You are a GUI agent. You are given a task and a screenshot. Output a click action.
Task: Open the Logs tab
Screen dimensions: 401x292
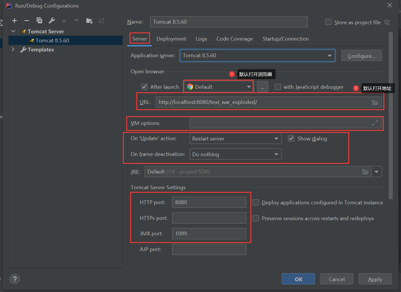pyautogui.click(x=201, y=39)
